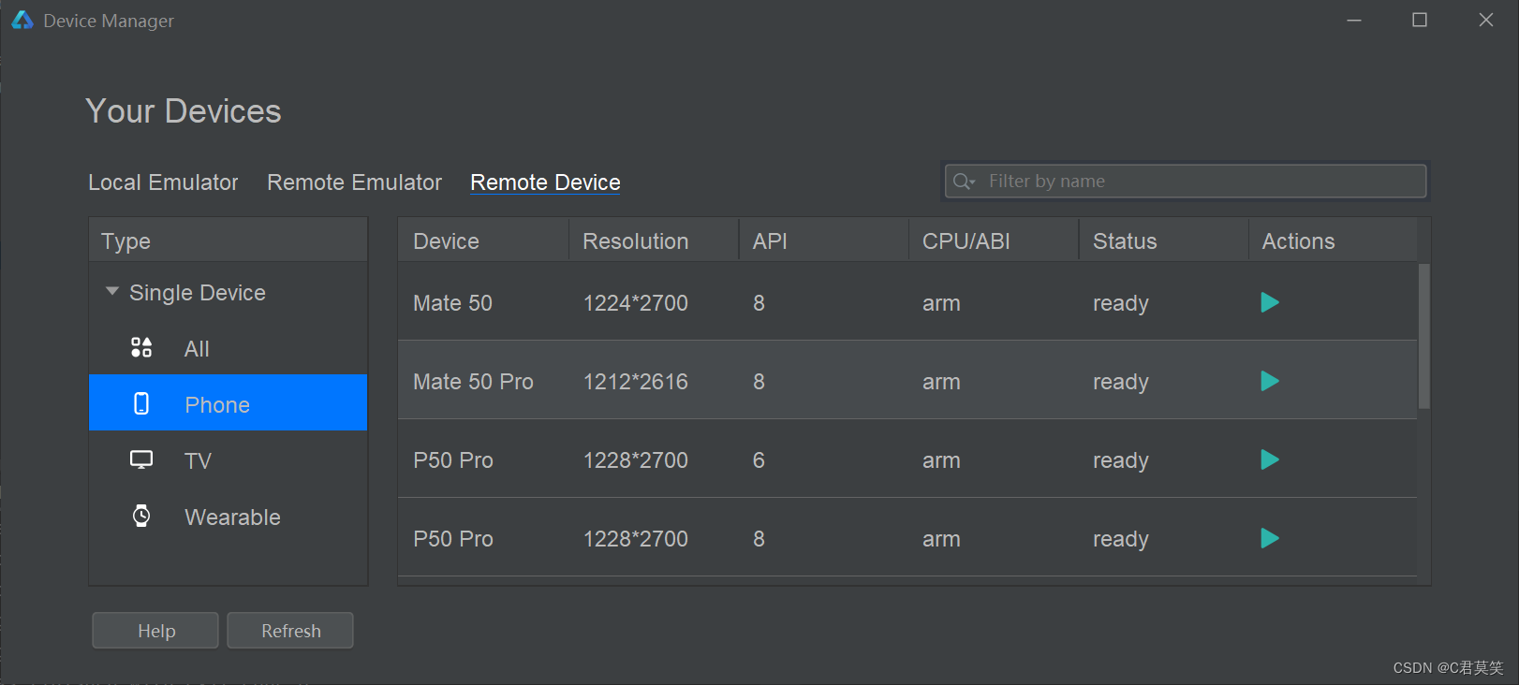Select All in the Type list
This screenshot has height=685, width=1519.
click(229, 348)
